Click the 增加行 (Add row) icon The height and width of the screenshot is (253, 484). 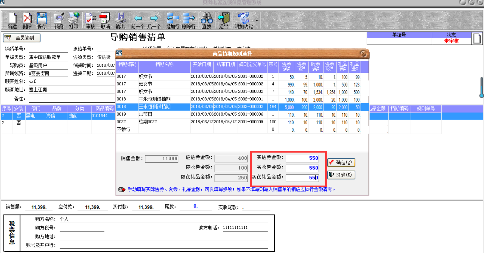[172, 21]
